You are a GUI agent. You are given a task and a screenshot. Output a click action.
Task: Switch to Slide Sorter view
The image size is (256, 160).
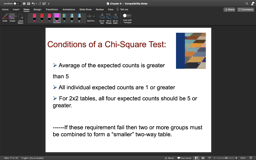[203, 158]
